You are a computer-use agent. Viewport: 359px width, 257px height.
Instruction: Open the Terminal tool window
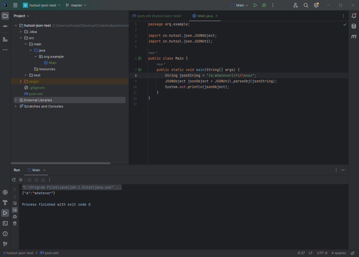pos(5,223)
